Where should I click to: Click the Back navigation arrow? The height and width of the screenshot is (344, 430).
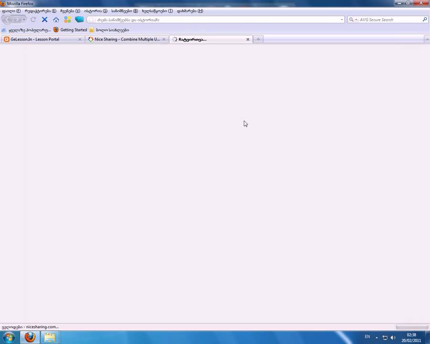(8, 20)
